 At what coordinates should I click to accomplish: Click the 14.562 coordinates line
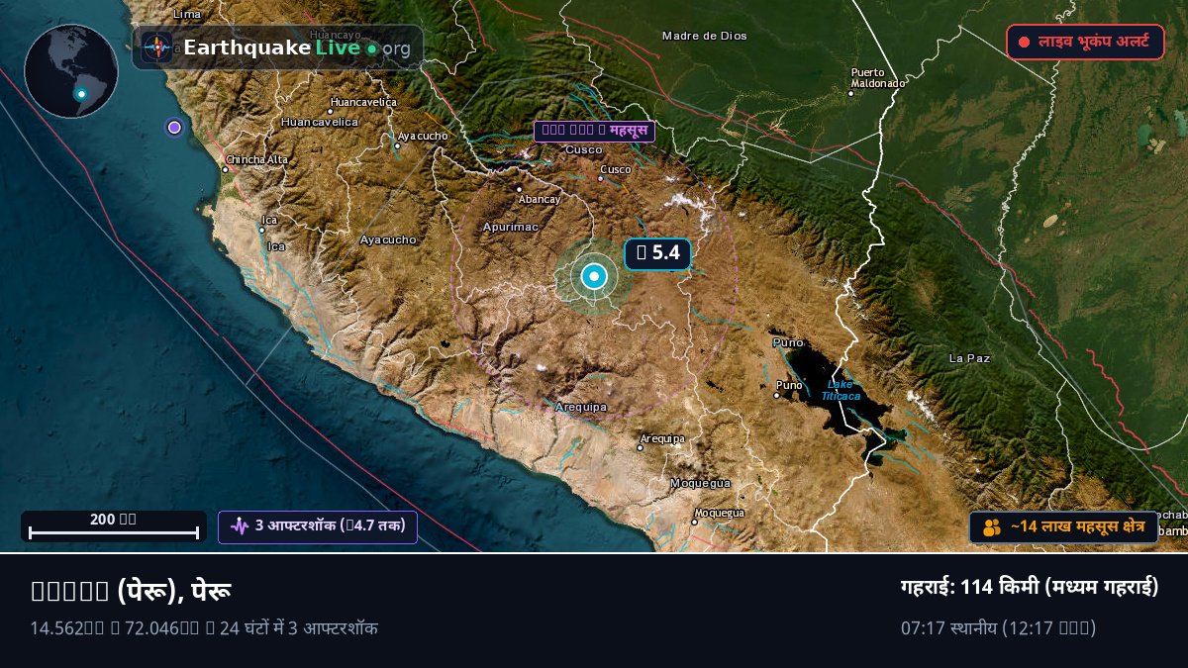coord(204,627)
